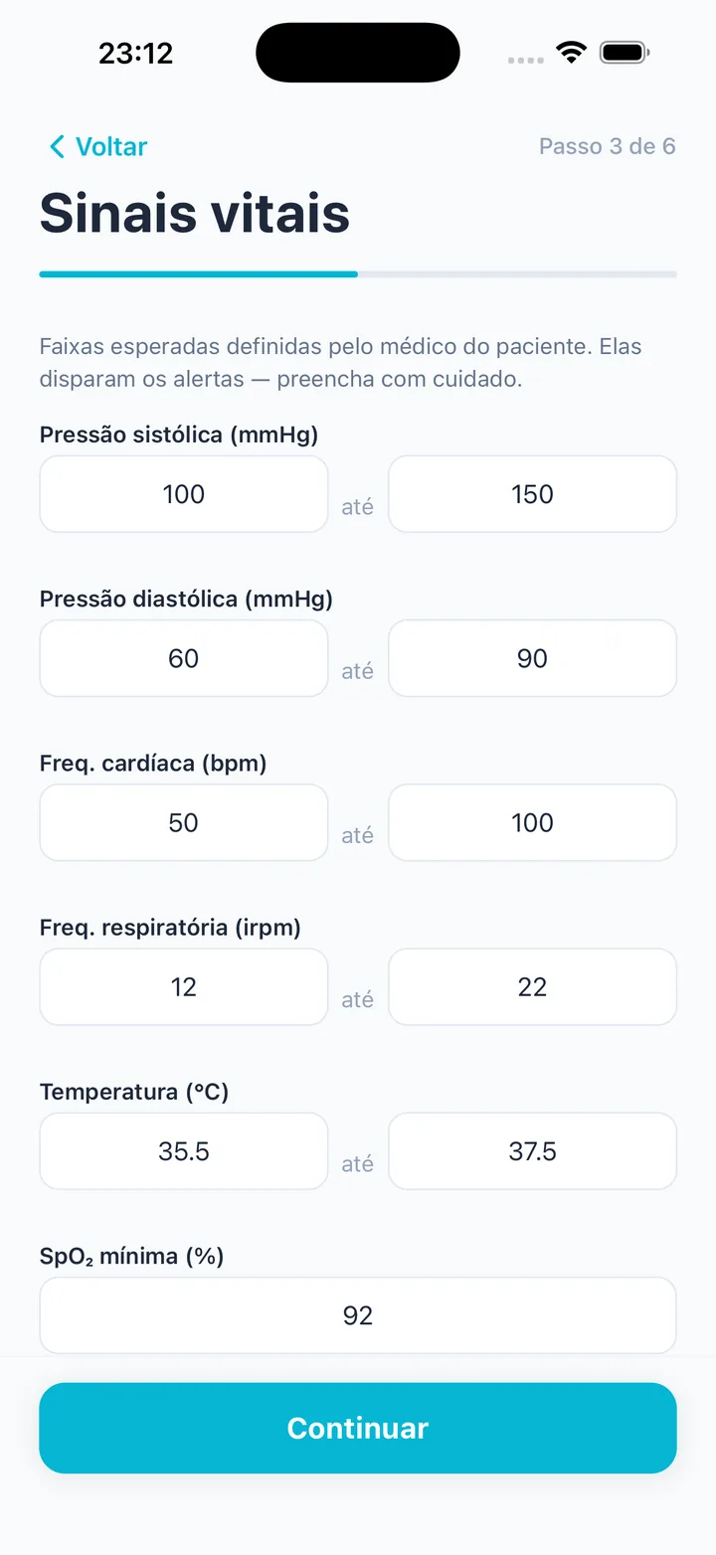Edit respiratory rate minimum field 12
Viewport: 716px width, 1555px height.
(184, 986)
